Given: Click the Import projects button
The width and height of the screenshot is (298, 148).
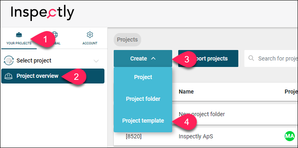Looking at the screenshot, I should (x=208, y=58).
